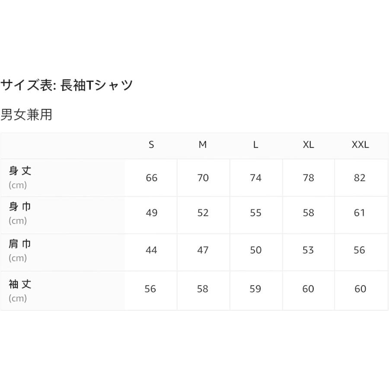Click the S size column header

click(x=151, y=145)
